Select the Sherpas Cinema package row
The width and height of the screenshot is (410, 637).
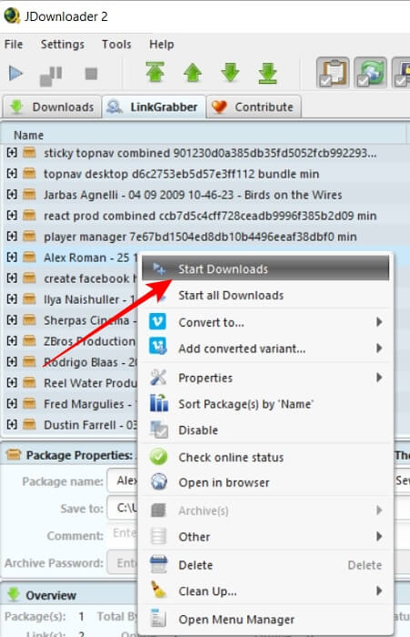pyautogui.click(x=69, y=320)
